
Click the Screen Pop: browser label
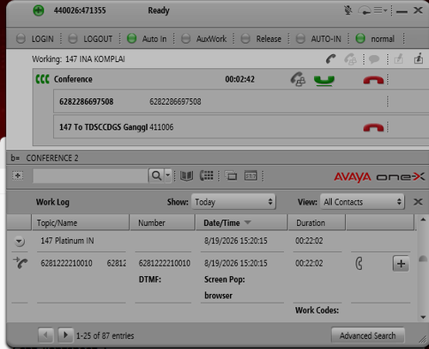225,287
